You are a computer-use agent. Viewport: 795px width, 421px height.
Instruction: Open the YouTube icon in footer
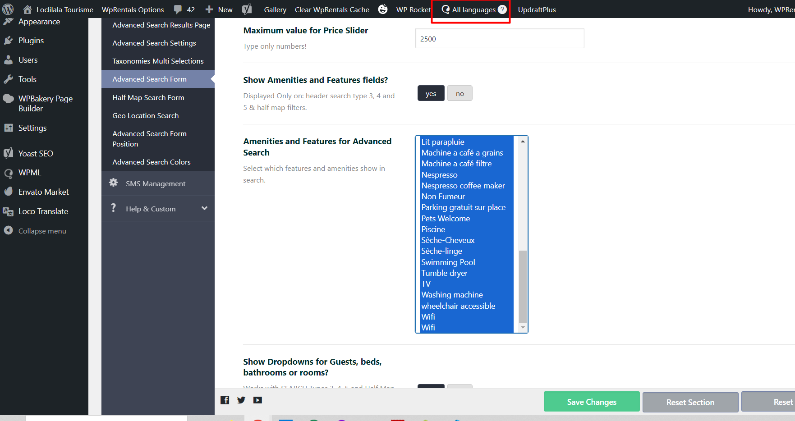point(257,400)
